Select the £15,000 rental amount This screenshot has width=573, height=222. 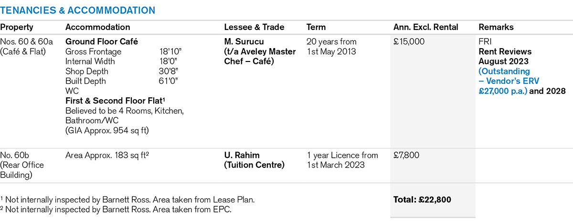click(x=409, y=41)
